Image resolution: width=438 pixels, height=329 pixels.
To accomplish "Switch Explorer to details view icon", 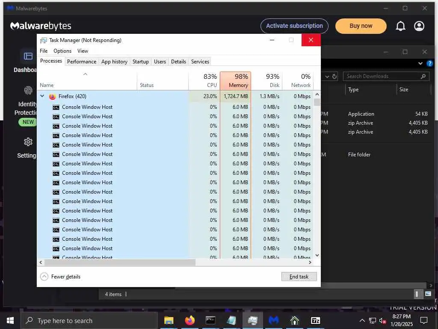I will (417, 294).
